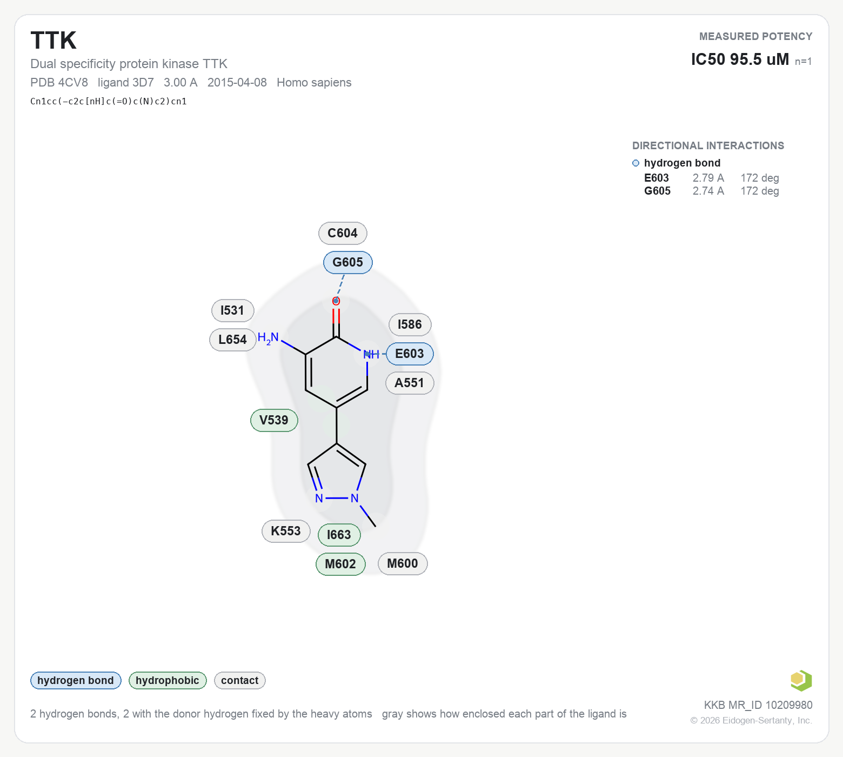Click the L654 contact residue
Image resolution: width=843 pixels, height=757 pixels.
(x=232, y=340)
